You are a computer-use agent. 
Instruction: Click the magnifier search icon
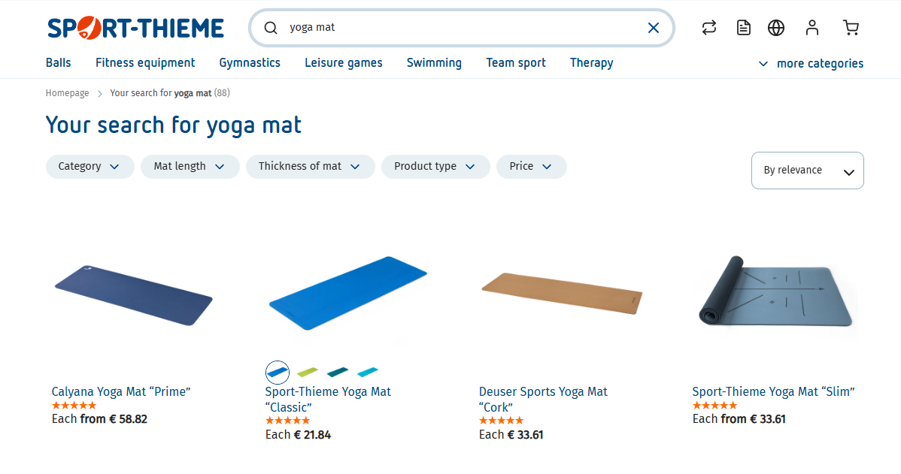[271, 28]
